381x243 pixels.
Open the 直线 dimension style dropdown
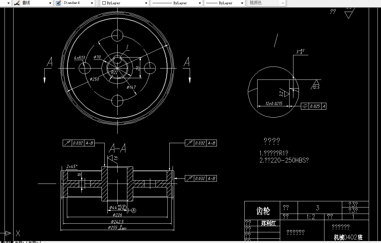pos(50,3)
